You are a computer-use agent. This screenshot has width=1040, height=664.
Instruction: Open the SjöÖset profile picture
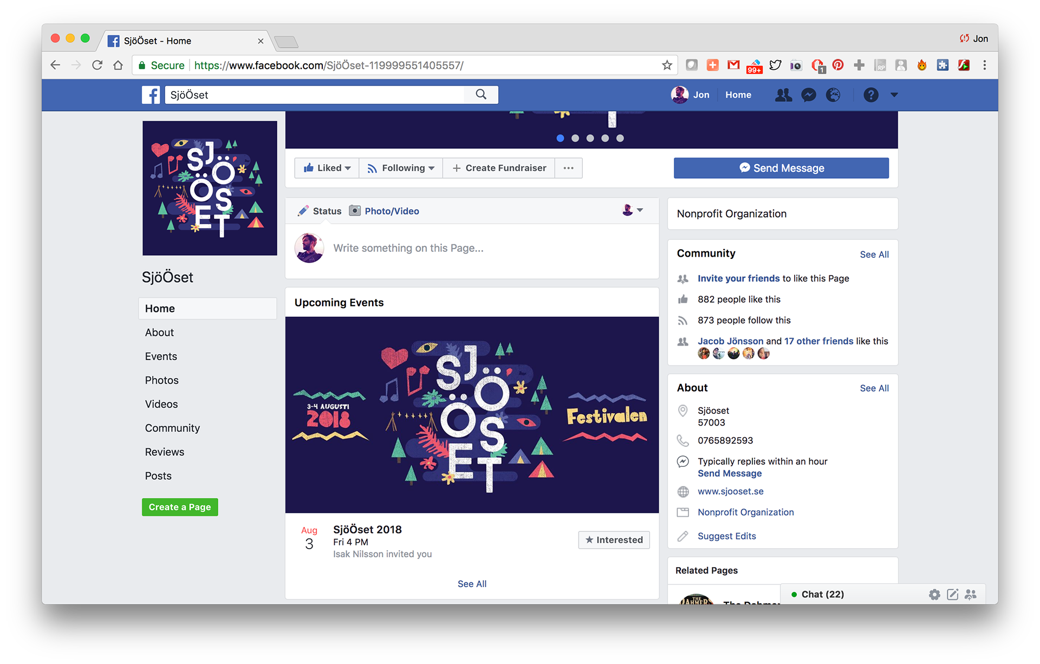(x=210, y=188)
